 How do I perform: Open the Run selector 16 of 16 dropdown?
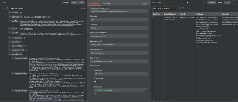click(168, 9)
